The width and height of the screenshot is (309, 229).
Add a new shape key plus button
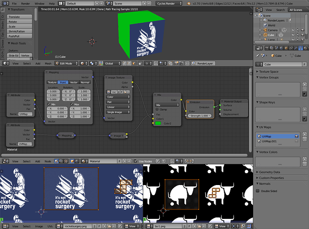click(305, 109)
